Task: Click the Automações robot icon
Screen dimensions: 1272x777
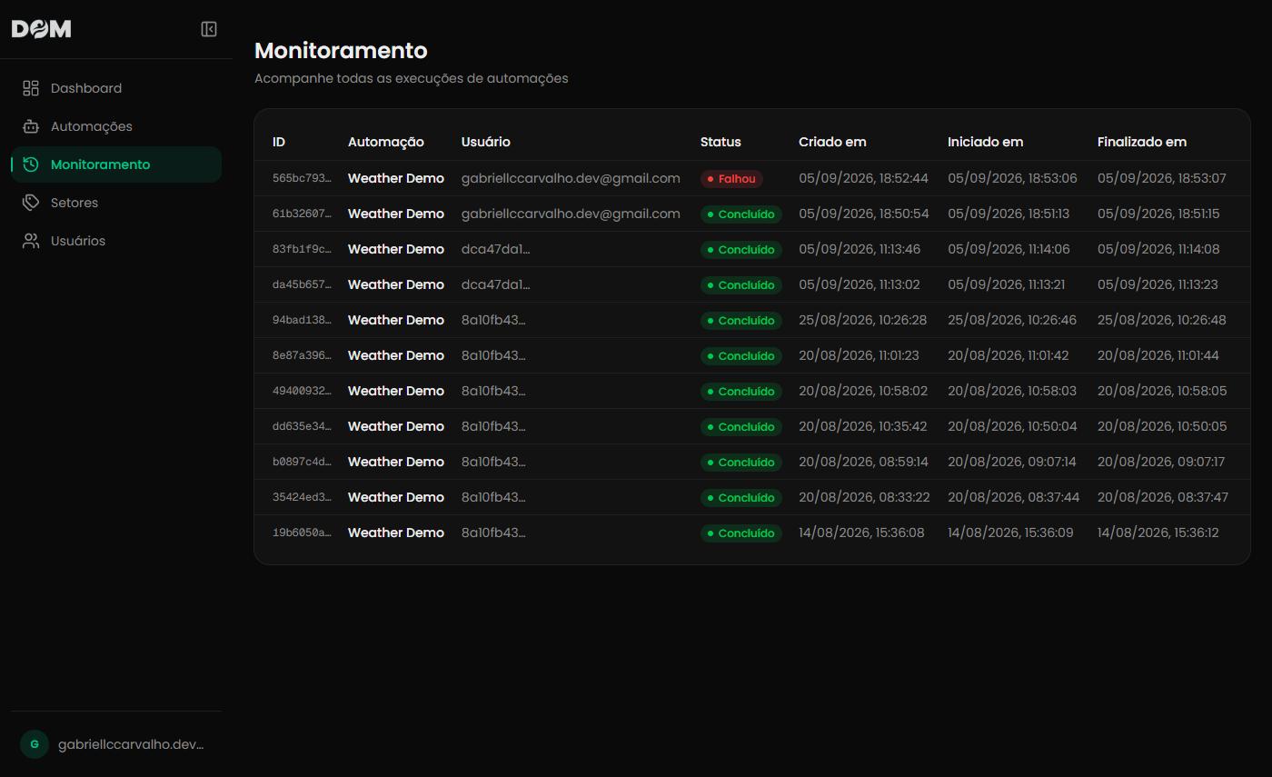Action: 31,126
